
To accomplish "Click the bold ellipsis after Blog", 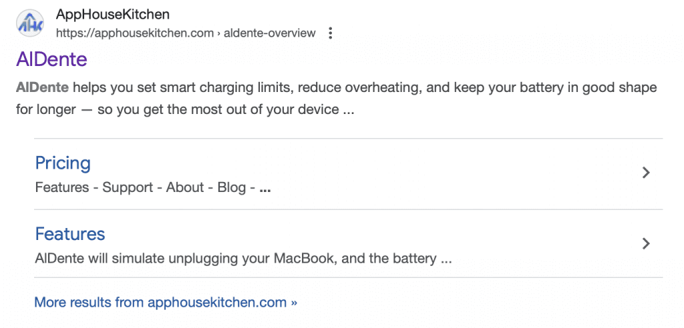I will pyautogui.click(x=265, y=189).
